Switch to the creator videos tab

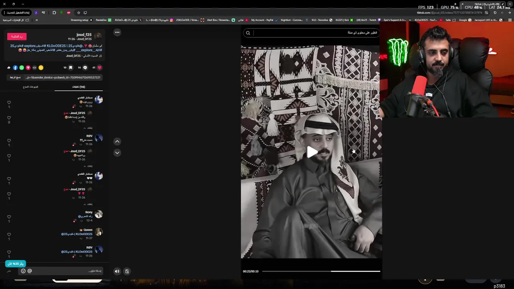(31, 87)
